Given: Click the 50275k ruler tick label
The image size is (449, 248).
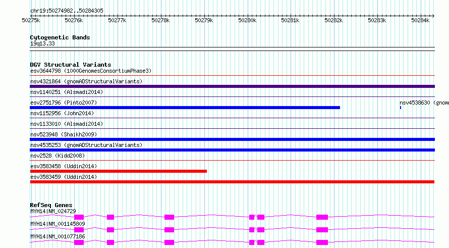Looking at the screenshot, I should pyautogui.click(x=31, y=20).
